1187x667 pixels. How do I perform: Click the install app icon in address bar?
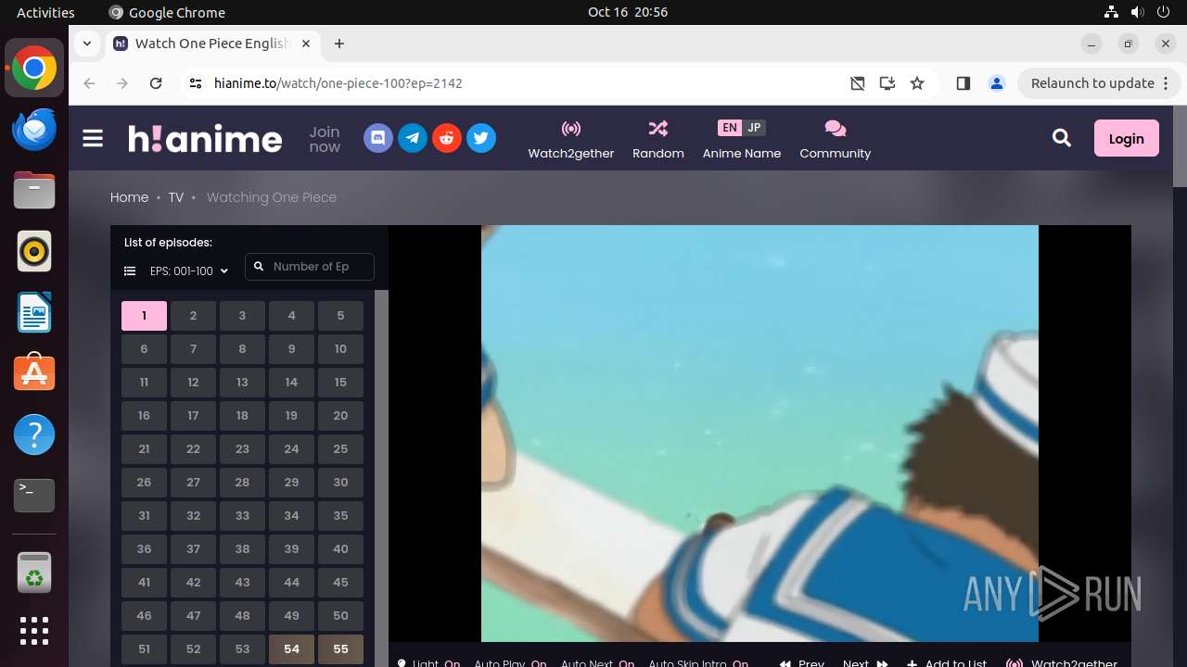(x=887, y=83)
